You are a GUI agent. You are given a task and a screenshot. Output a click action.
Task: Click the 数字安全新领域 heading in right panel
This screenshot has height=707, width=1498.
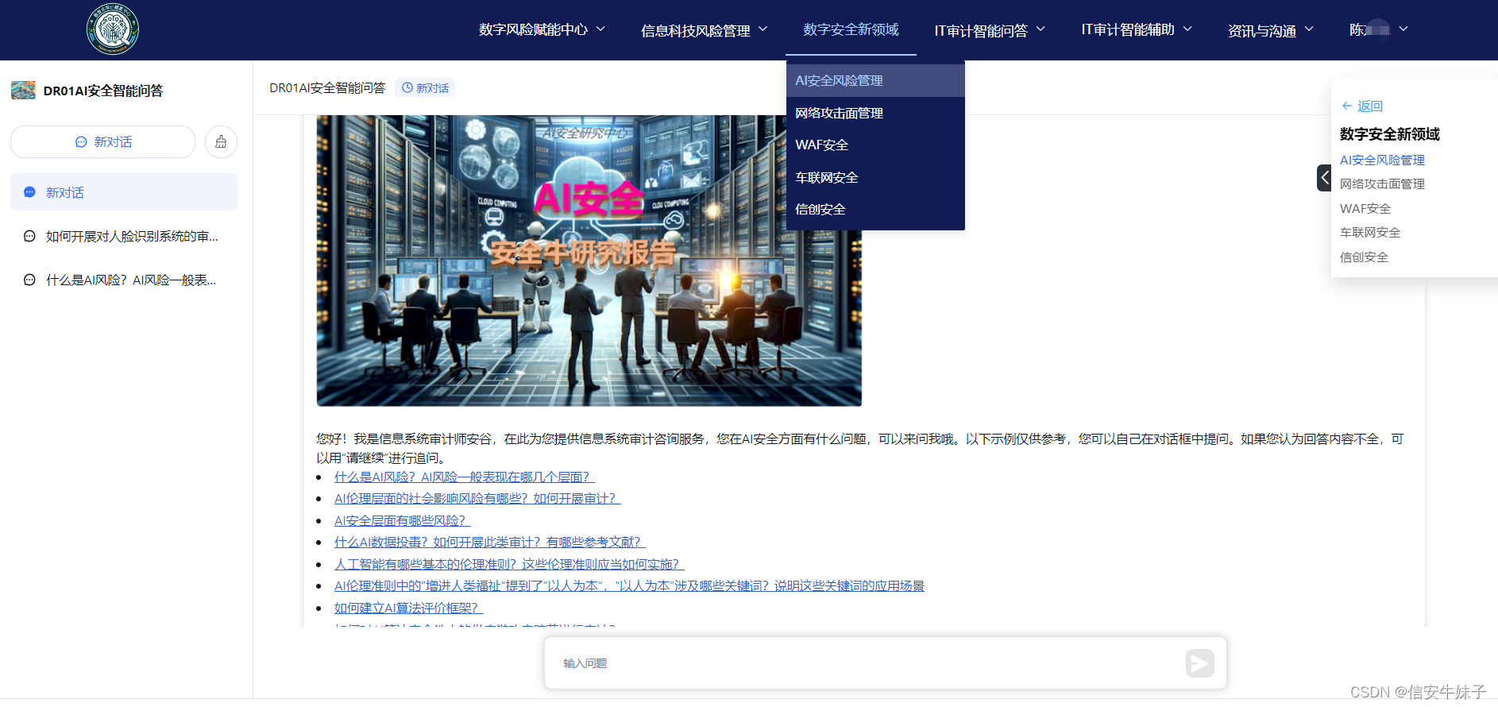(x=1389, y=134)
